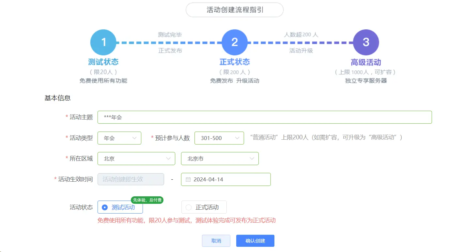
Task: Click the 活动创建流程指引 header pill
Action: (234, 10)
